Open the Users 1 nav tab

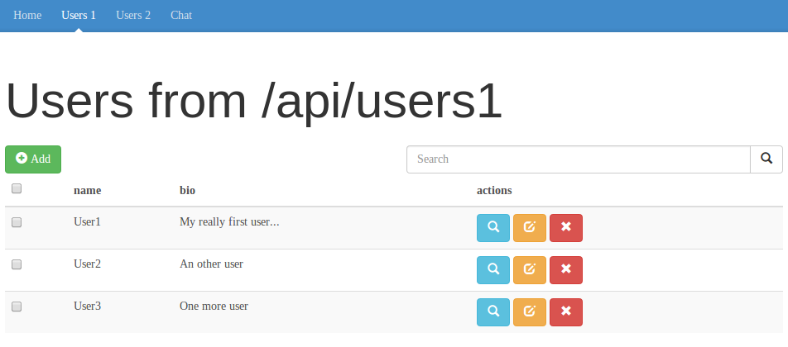pyautogui.click(x=79, y=16)
